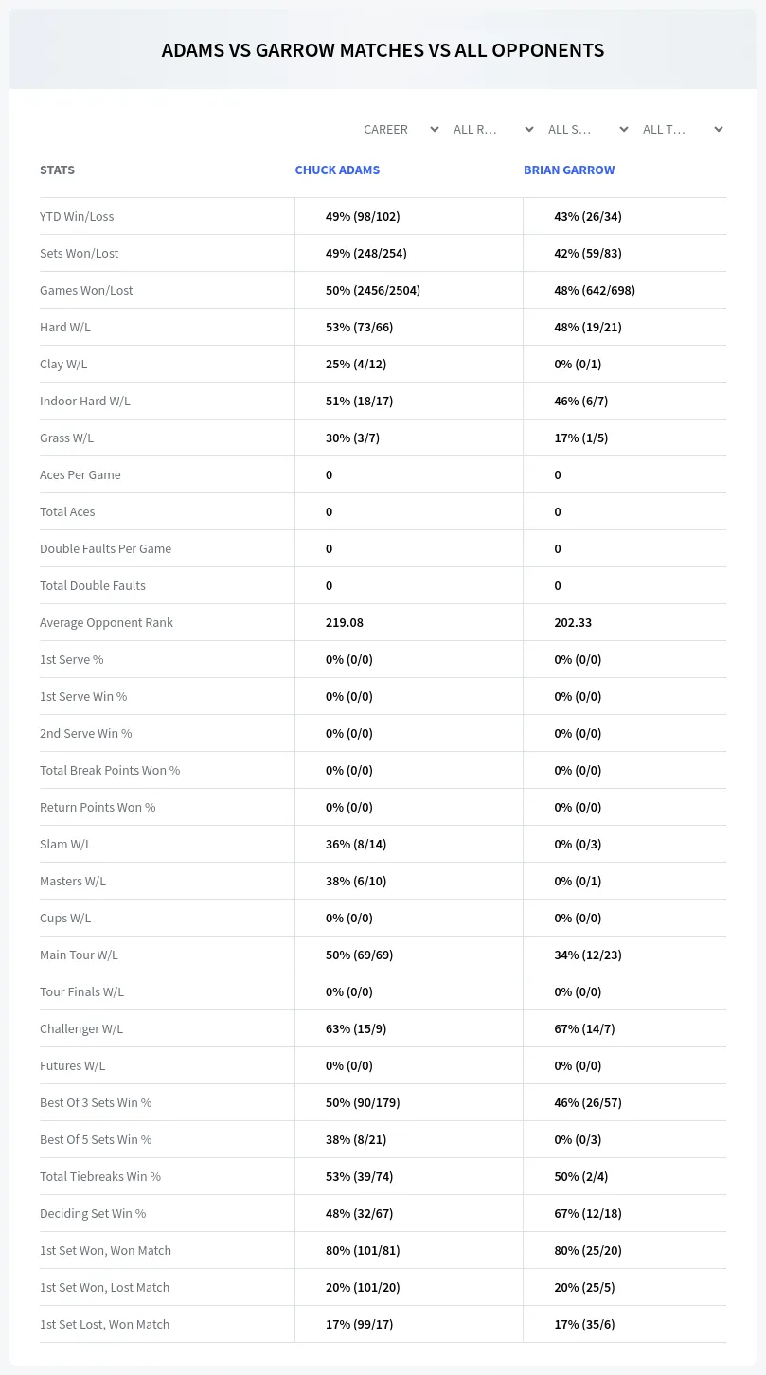The image size is (766, 1375).
Task: Open the CAREER time period dropdown
Action: (x=400, y=130)
